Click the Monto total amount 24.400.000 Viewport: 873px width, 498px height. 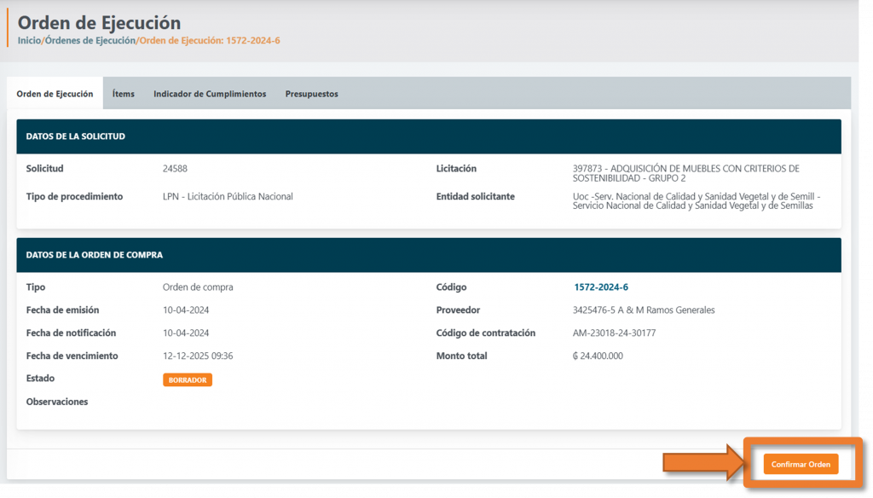click(598, 356)
